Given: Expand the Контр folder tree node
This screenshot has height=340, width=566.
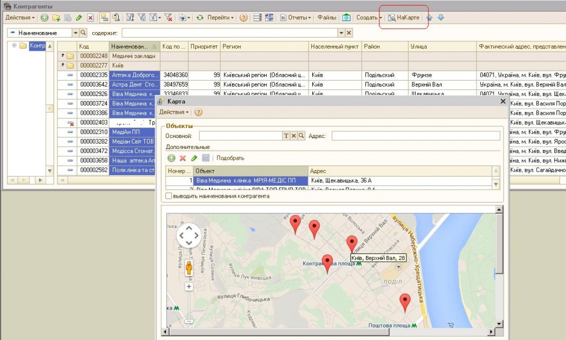Looking at the screenshot, I should [x=14, y=45].
